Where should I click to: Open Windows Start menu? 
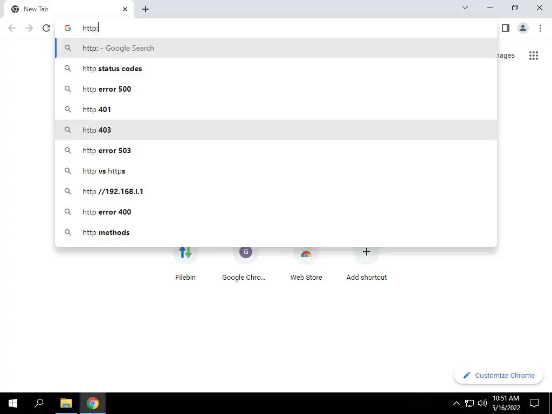13,403
